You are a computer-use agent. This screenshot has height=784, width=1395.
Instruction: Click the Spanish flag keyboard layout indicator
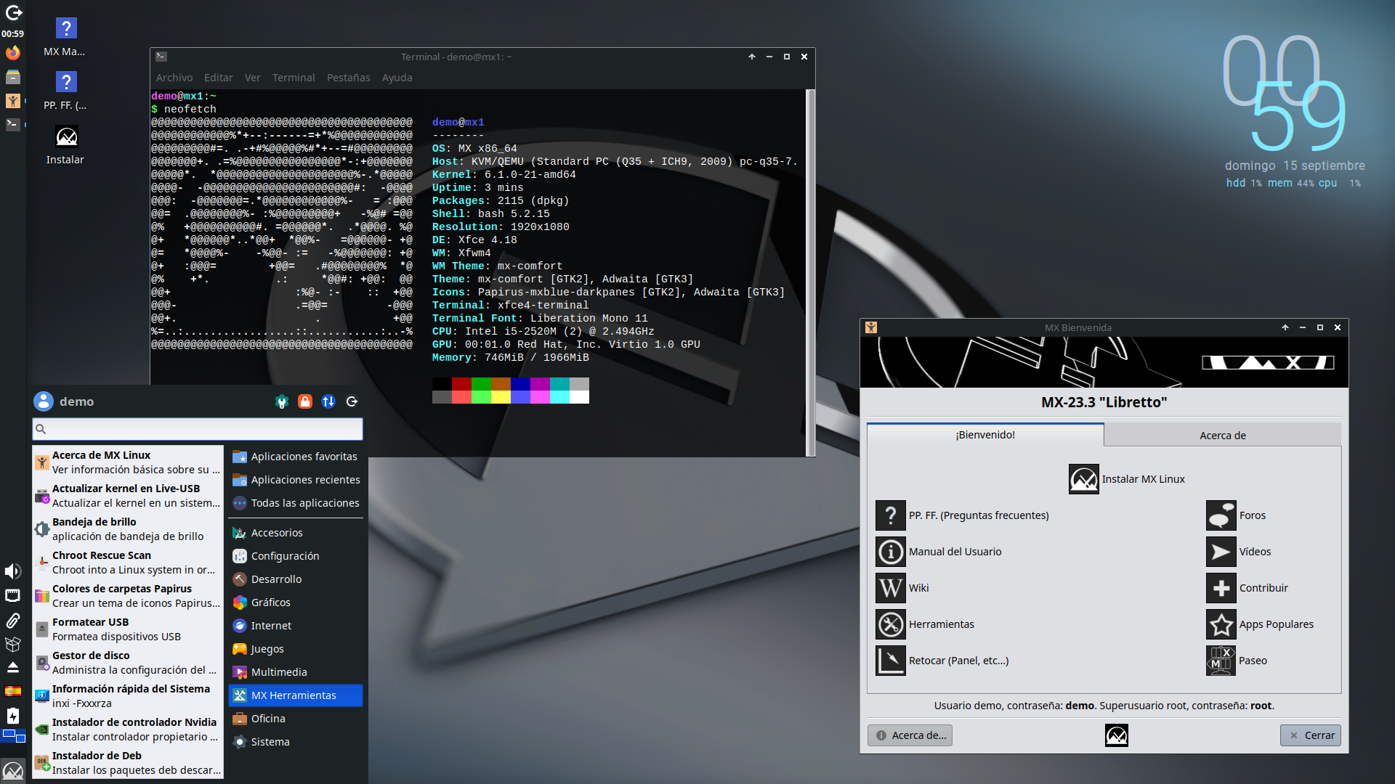(12, 691)
